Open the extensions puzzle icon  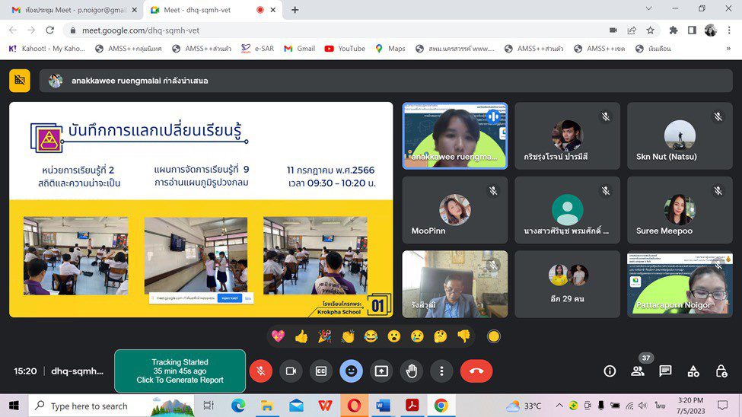(x=673, y=30)
